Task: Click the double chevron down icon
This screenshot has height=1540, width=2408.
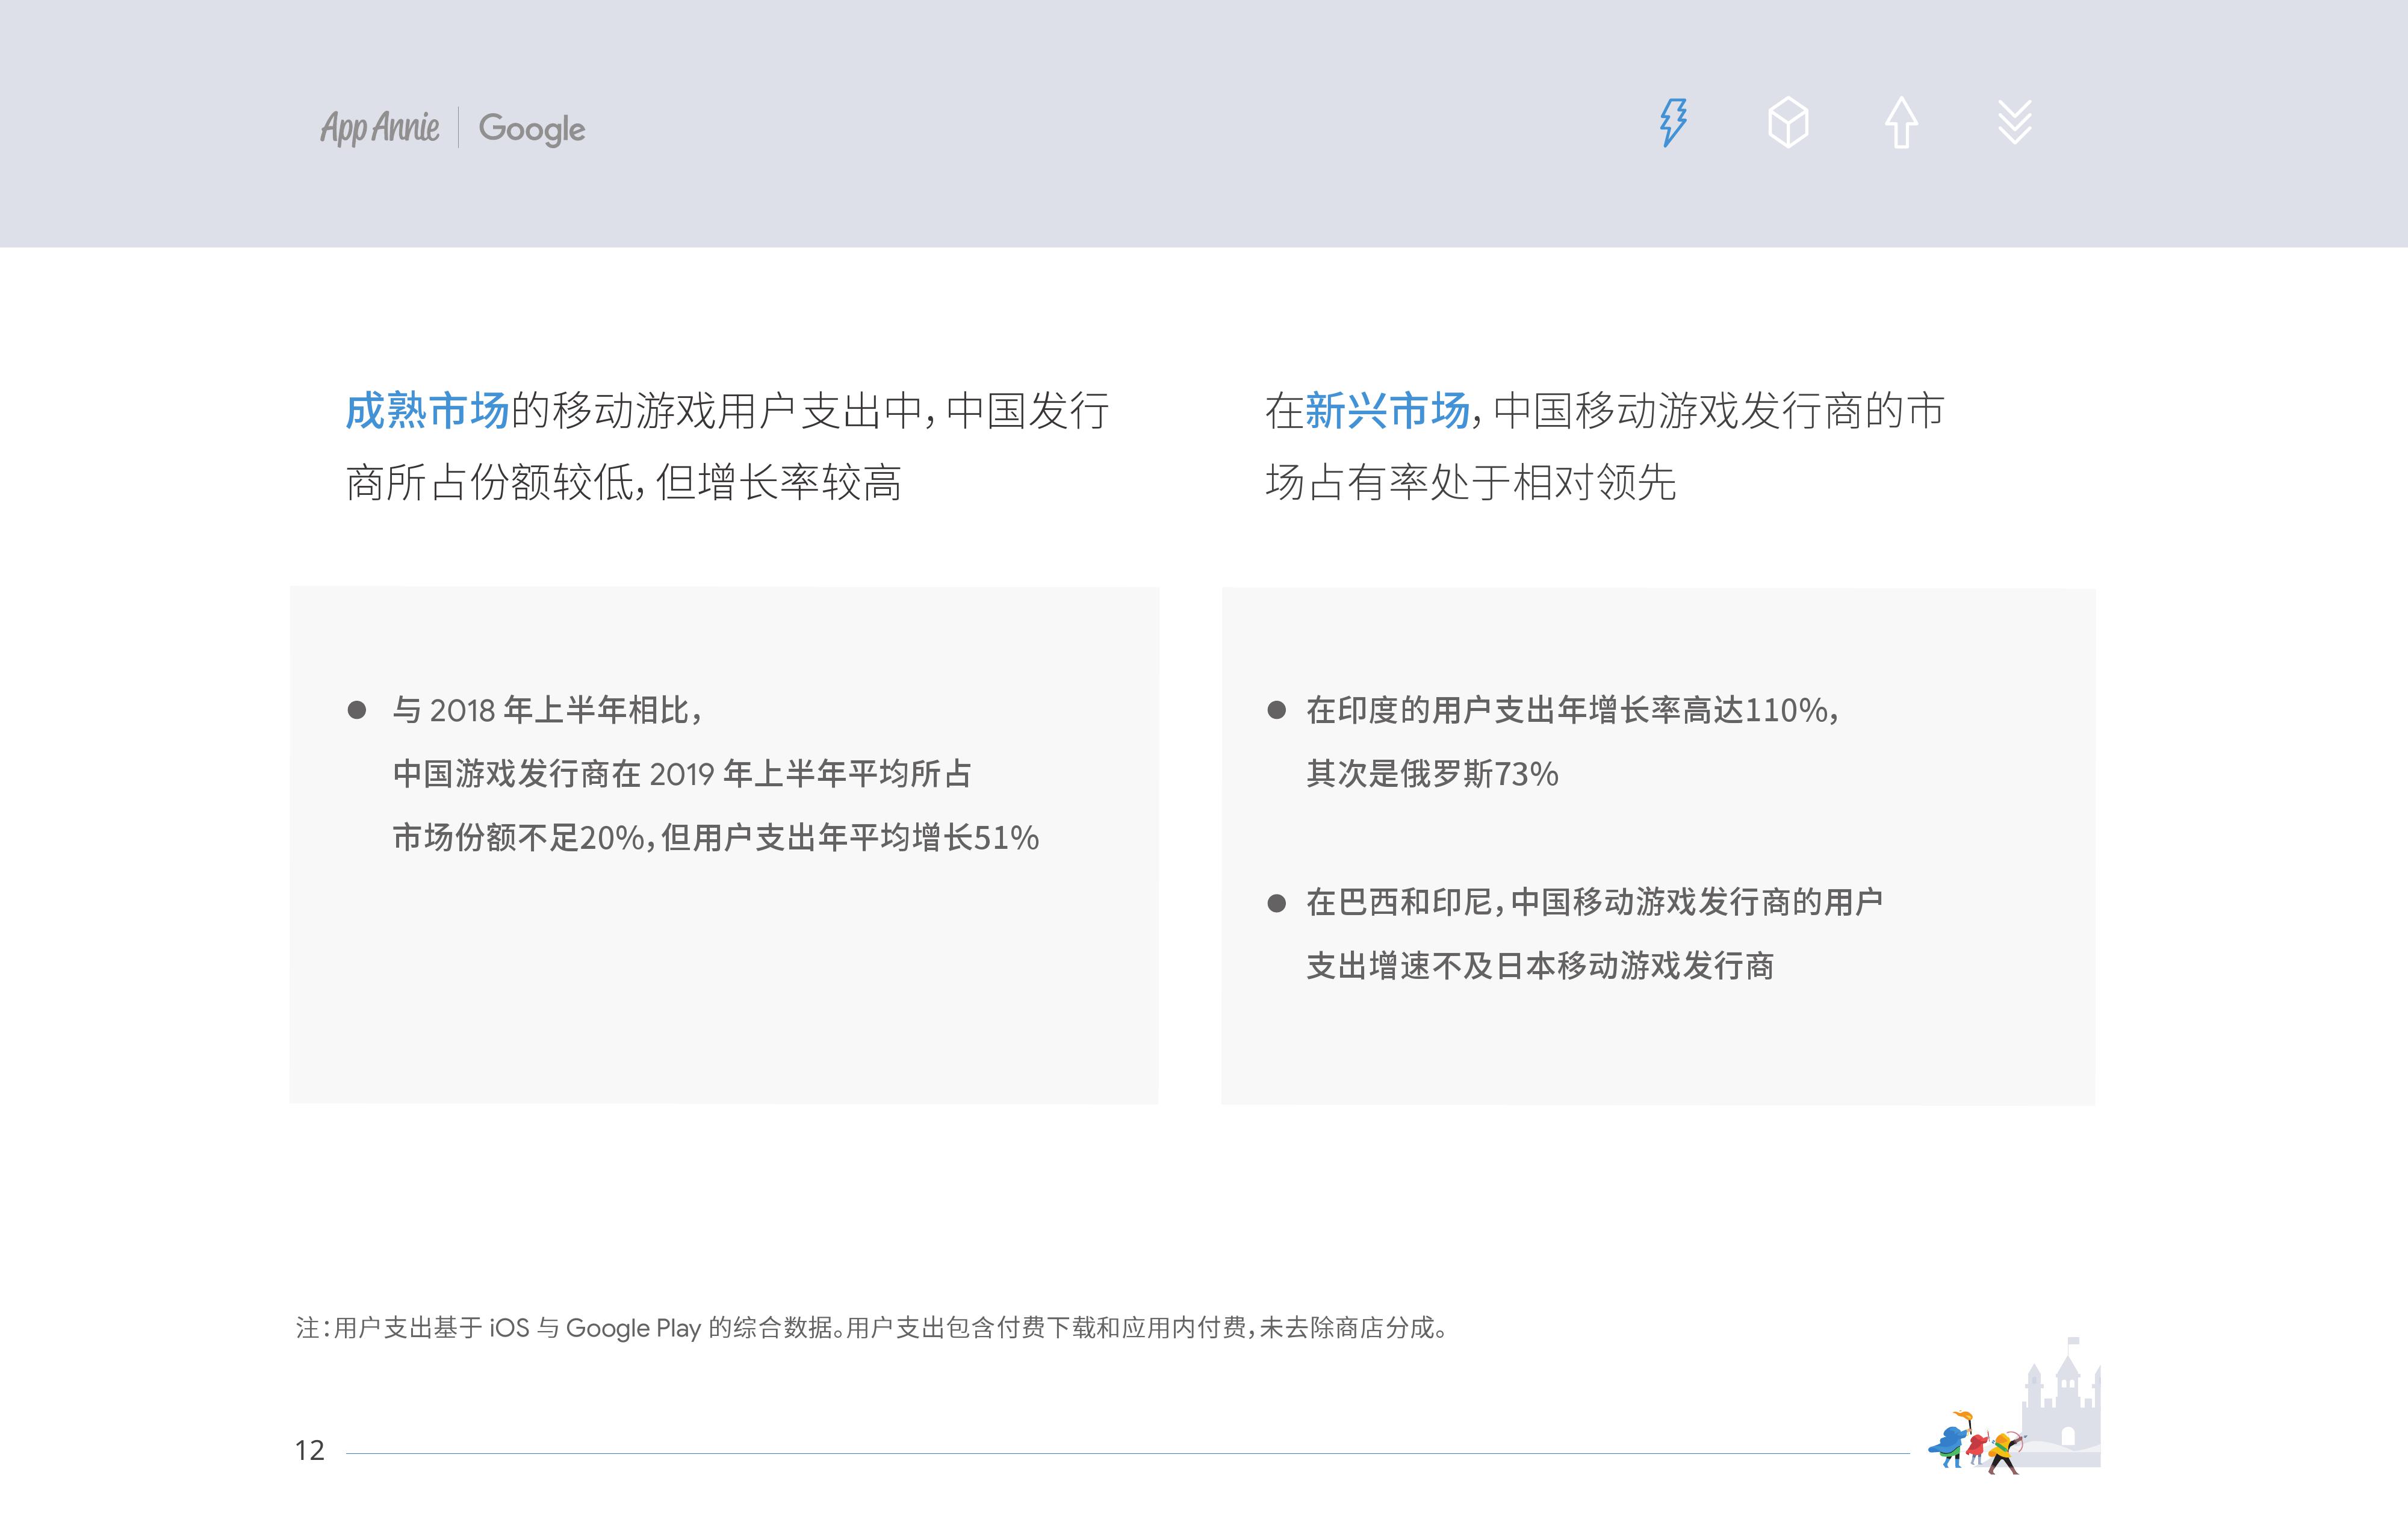Action: pyautogui.click(x=2014, y=123)
